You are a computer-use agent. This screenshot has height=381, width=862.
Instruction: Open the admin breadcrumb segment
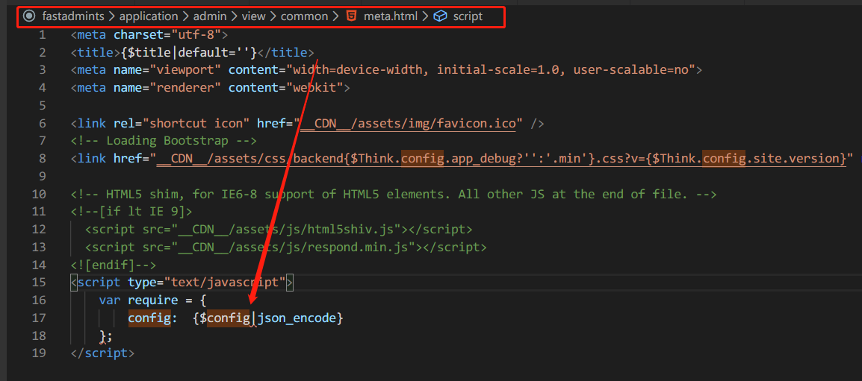point(211,16)
